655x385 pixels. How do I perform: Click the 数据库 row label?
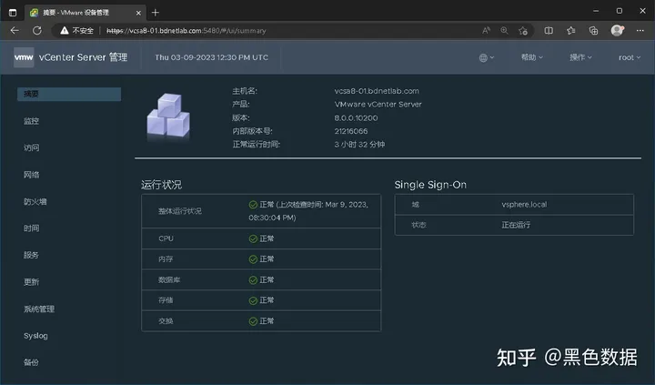pyautogui.click(x=169, y=280)
